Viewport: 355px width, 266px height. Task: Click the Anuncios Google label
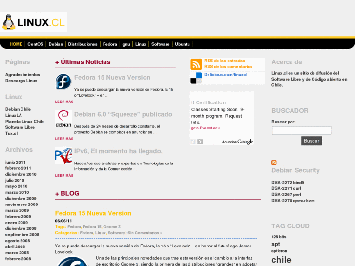[x=237, y=142]
